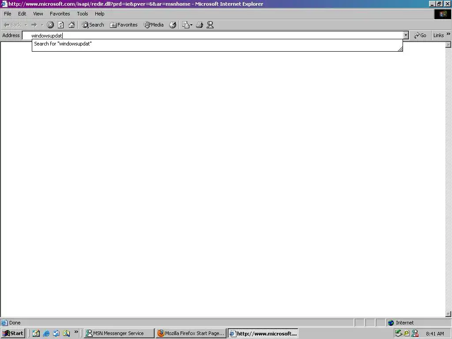Click the page scrollbar up arrow
The height and width of the screenshot is (339, 452).
coord(448,45)
